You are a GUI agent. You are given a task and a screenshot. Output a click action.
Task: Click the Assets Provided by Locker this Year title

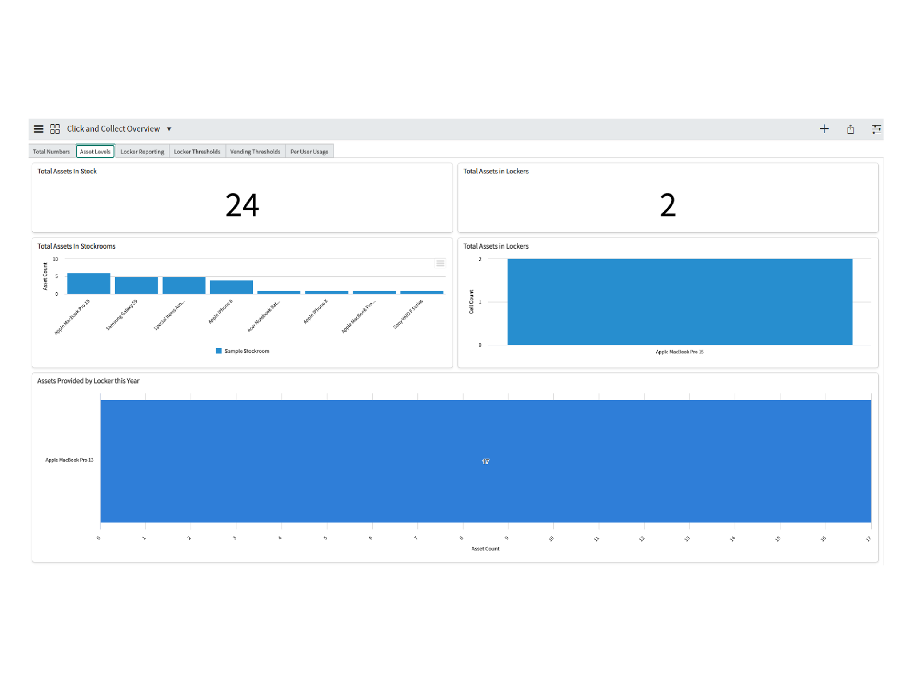88,381
